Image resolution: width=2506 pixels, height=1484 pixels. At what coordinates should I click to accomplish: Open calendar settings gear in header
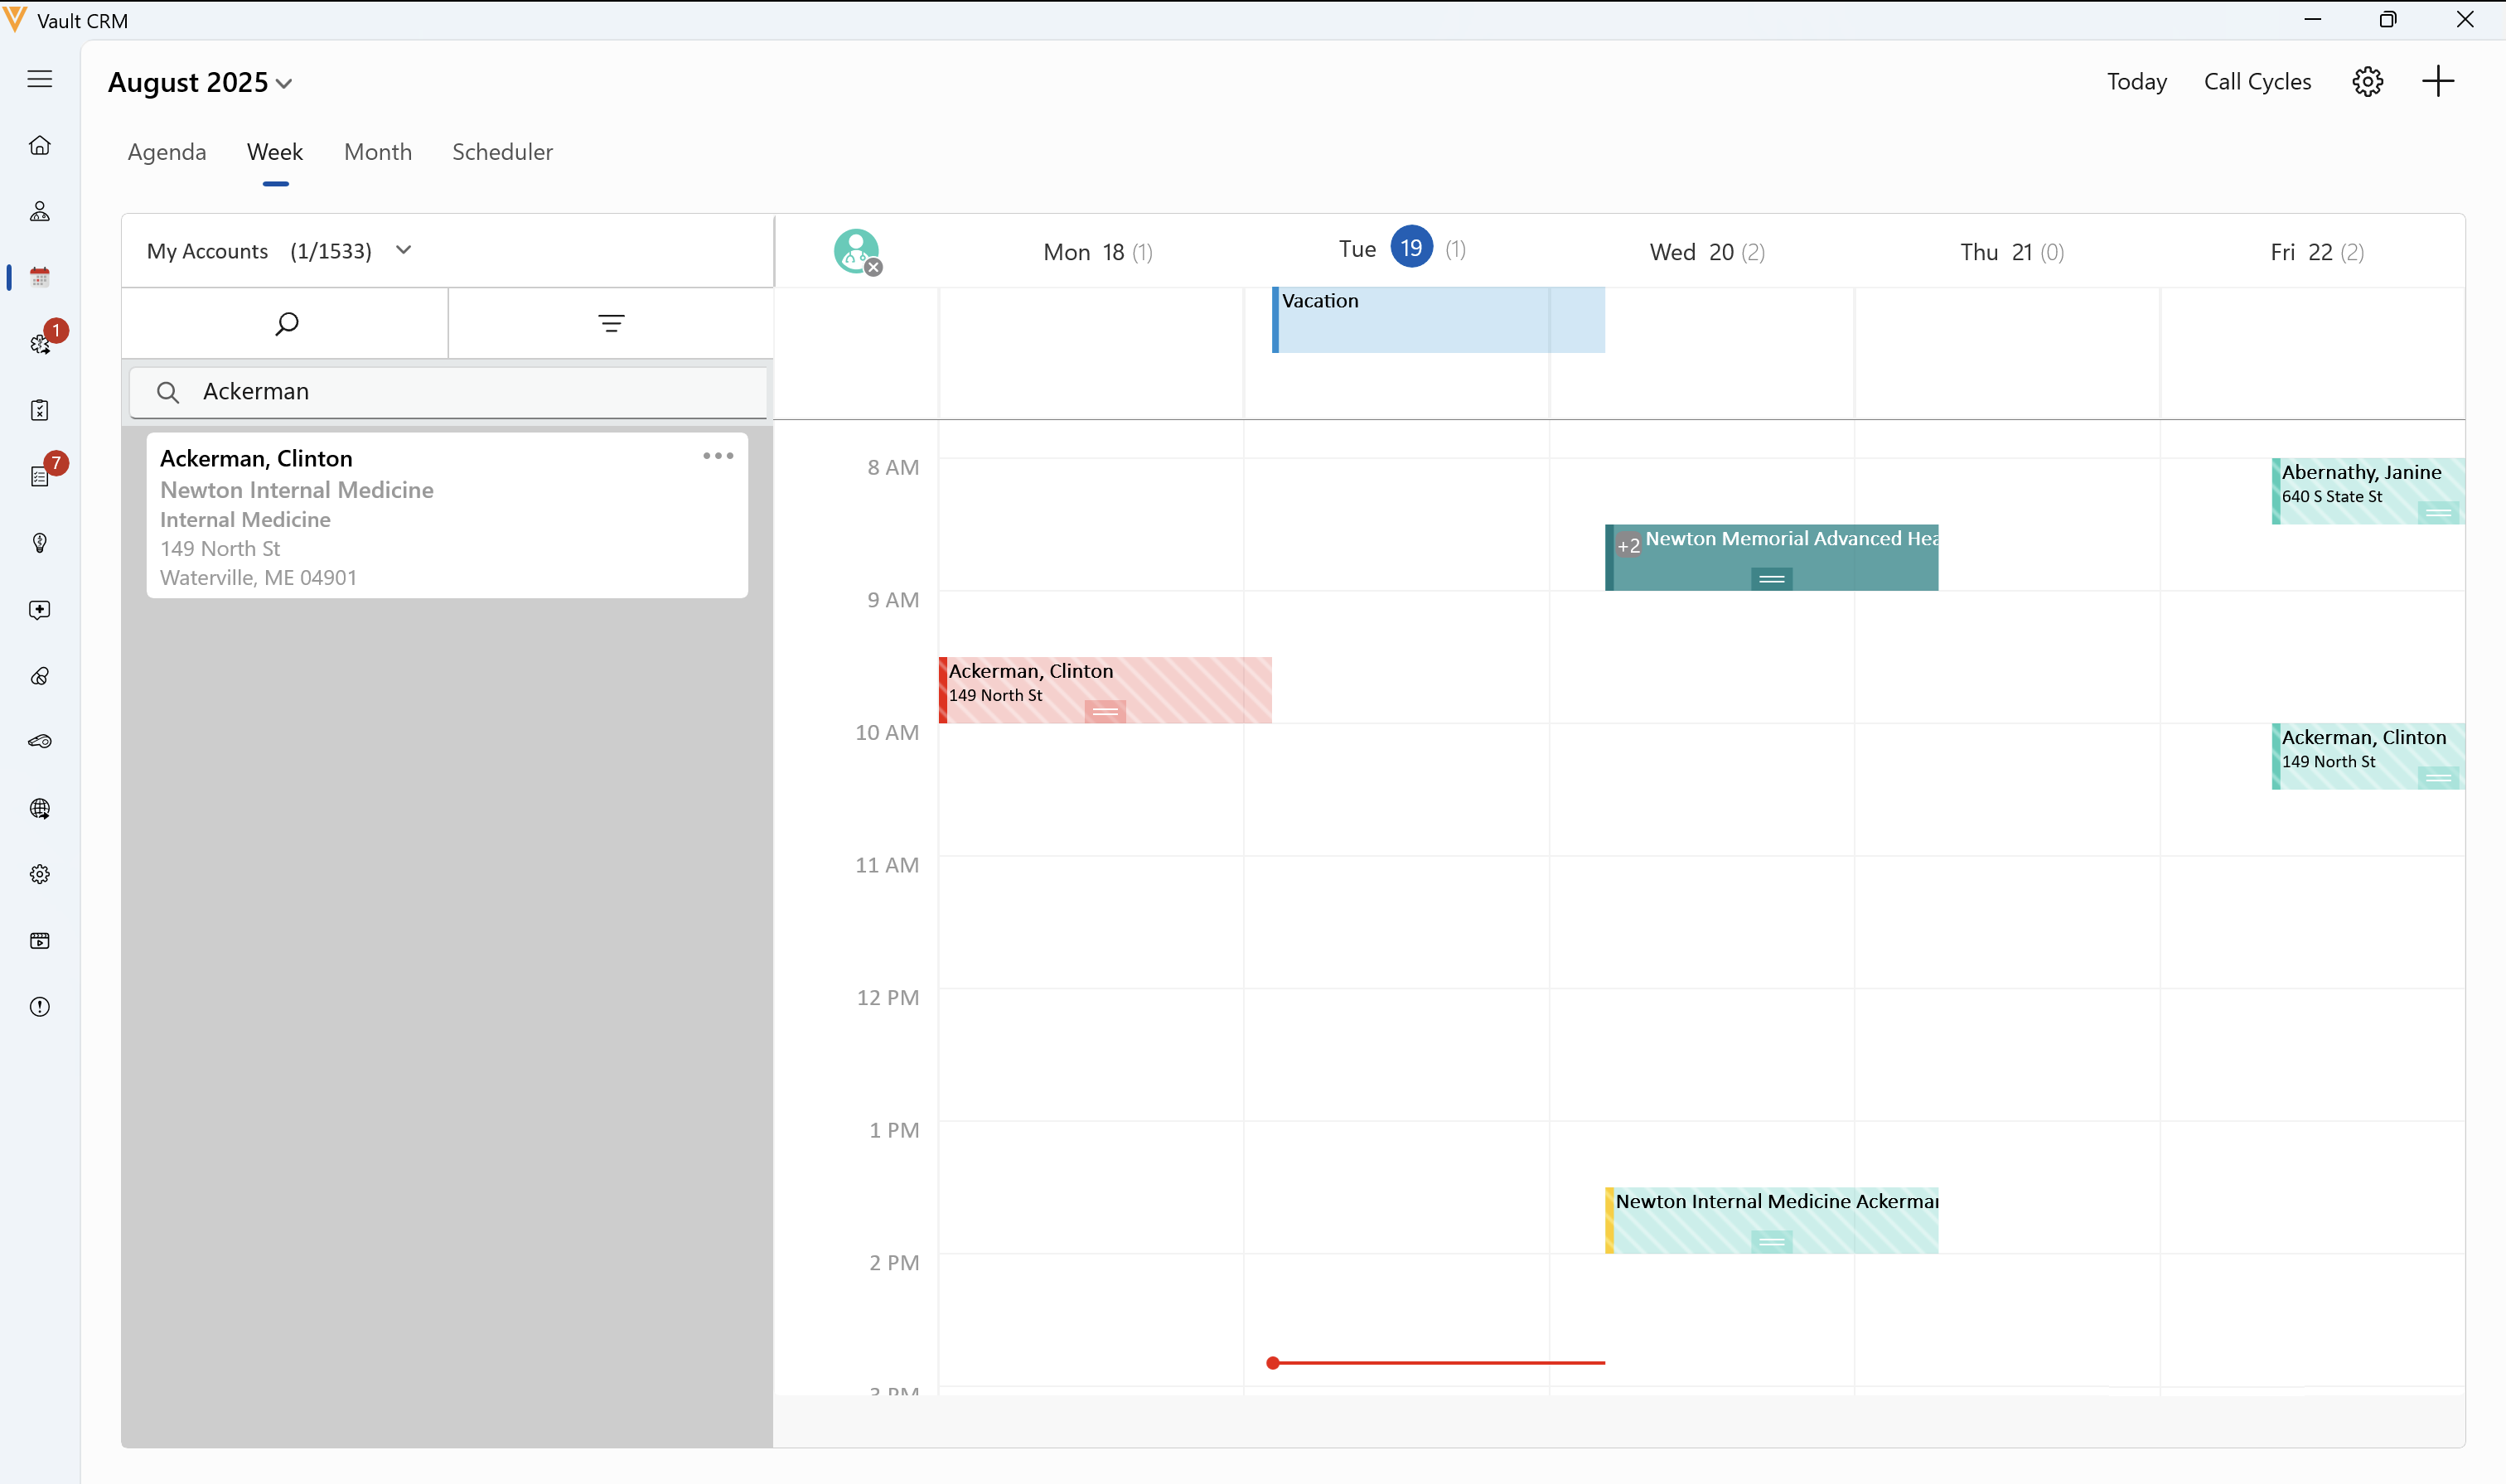[x=2367, y=81]
